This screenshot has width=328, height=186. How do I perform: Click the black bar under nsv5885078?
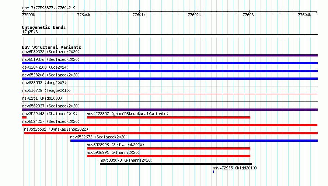(x=176, y=164)
